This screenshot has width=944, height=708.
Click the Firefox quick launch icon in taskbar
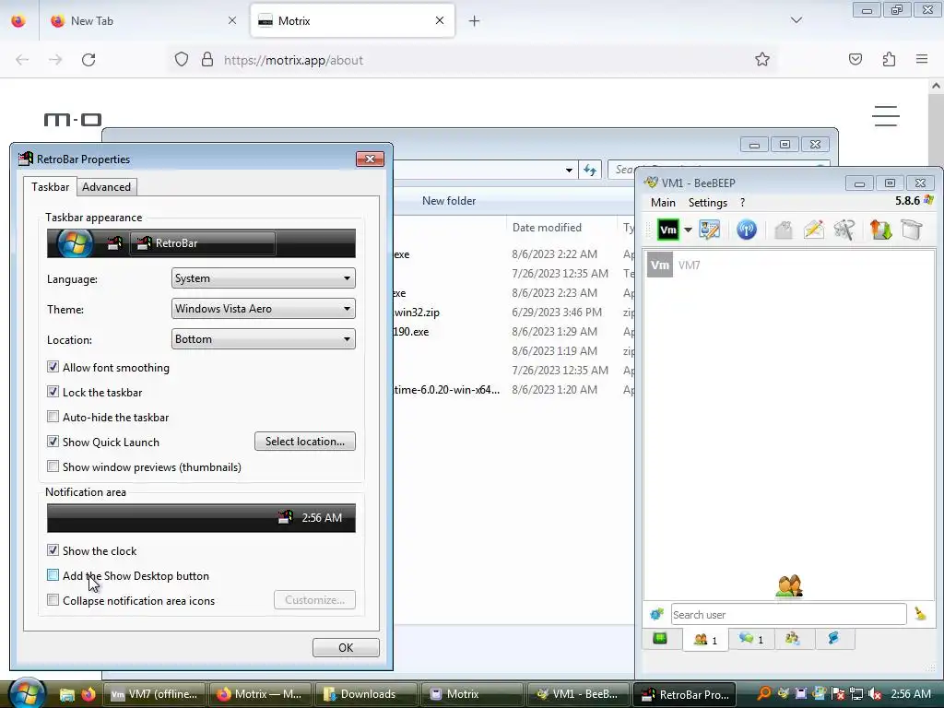click(88, 694)
